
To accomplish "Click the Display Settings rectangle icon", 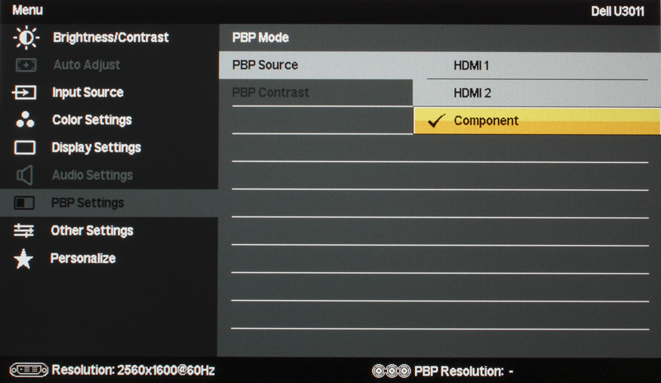I will point(25,148).
